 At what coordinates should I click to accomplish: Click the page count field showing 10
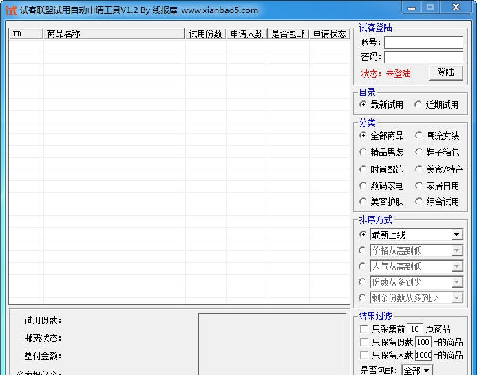[414, 329]
